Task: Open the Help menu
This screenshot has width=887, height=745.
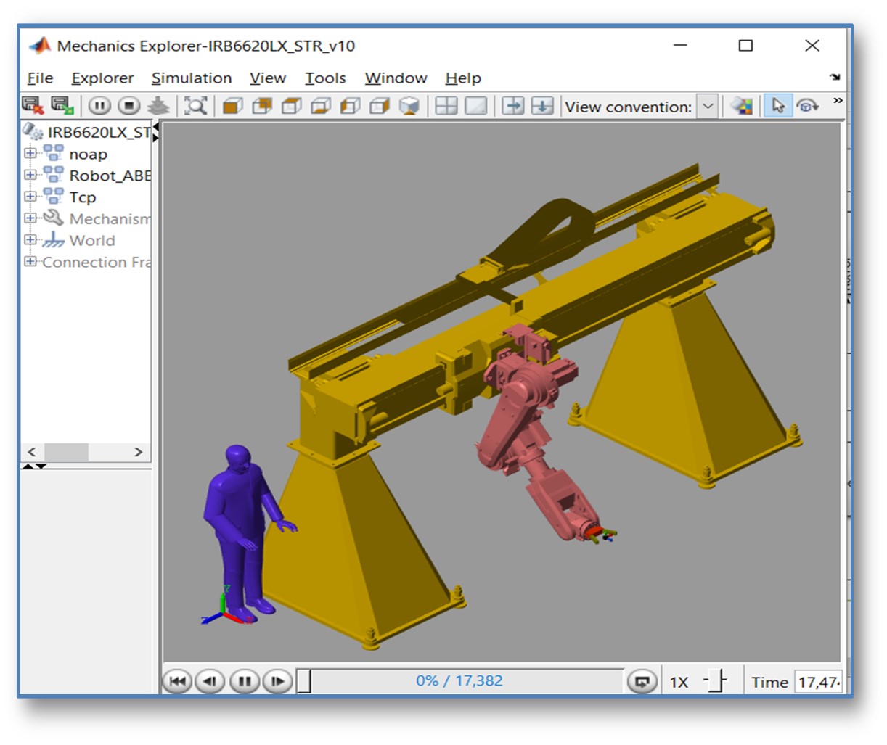Action: click(x=463, y=78)
